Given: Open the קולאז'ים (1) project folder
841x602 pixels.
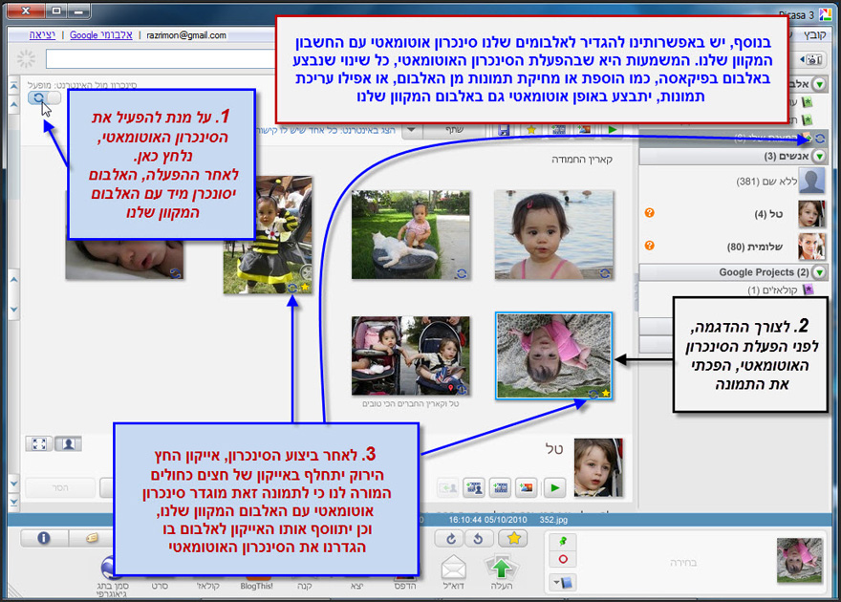Looking at the screenshot, I should click(781, 290).
